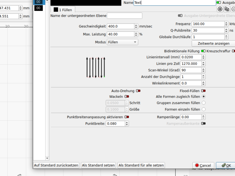Choose Formen einzeln füllen option
The height and width of the screenshot is (176, 235).
coord(204,109)
